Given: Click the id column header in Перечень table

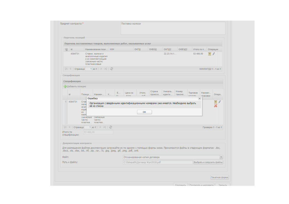Looking at the screenshot, I should [x=77, y=49].
